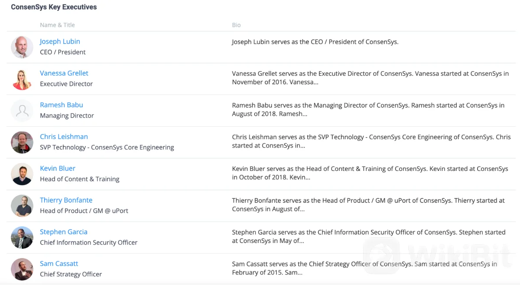Open Vanessa Grellet's profile link
The width and height of the screenshot is (520, 285).
click(64, 73)
